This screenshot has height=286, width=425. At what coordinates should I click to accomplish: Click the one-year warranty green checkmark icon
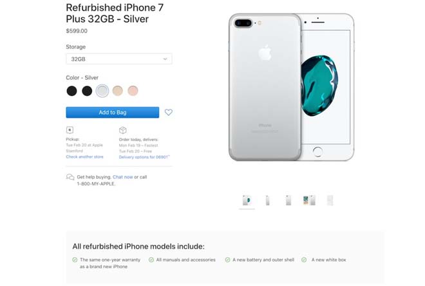click(75, 260)
